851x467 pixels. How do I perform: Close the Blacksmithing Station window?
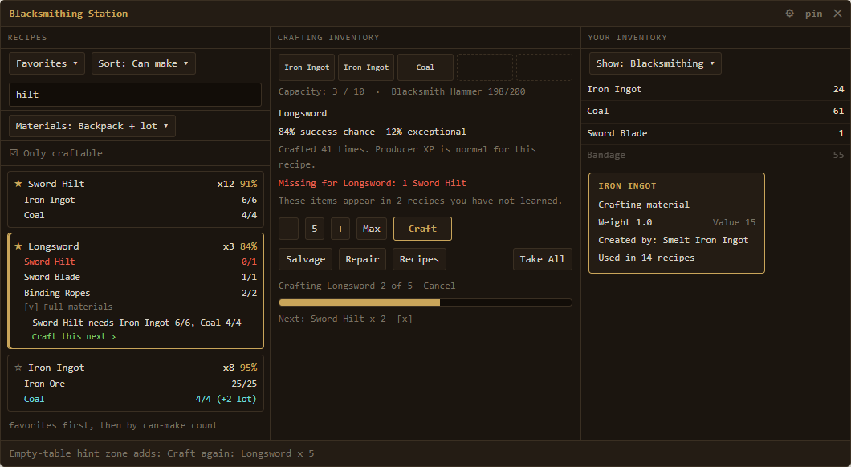[837, 14]
